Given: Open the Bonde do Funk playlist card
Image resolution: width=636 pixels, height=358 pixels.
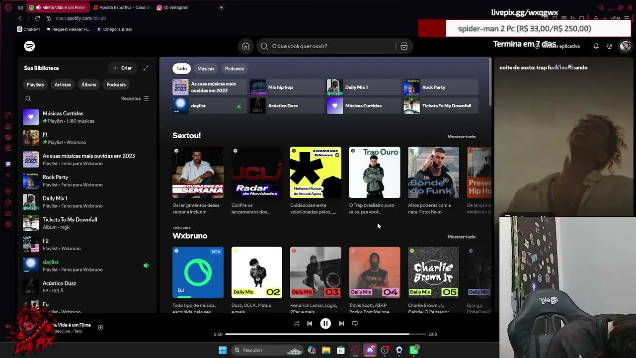Looking at the screenshot, I should point(433,181).
